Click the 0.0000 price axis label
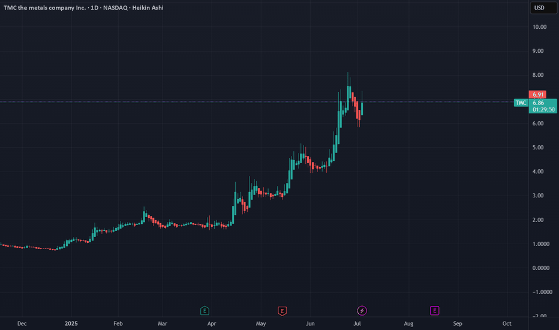Viewport: 559px width, 330px height. [540, 268]
